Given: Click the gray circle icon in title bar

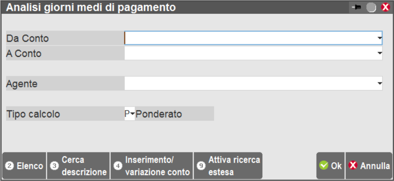Looking at the screenshot, I should (x=371, y=8).
